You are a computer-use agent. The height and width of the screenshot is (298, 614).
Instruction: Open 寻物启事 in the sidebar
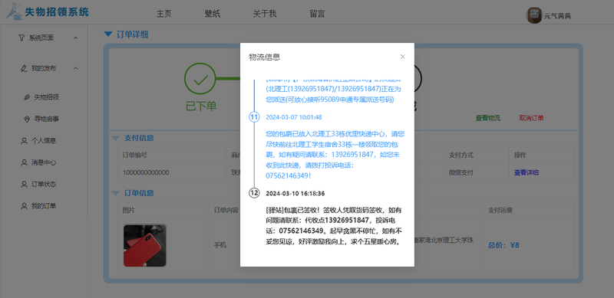point(46,119)
